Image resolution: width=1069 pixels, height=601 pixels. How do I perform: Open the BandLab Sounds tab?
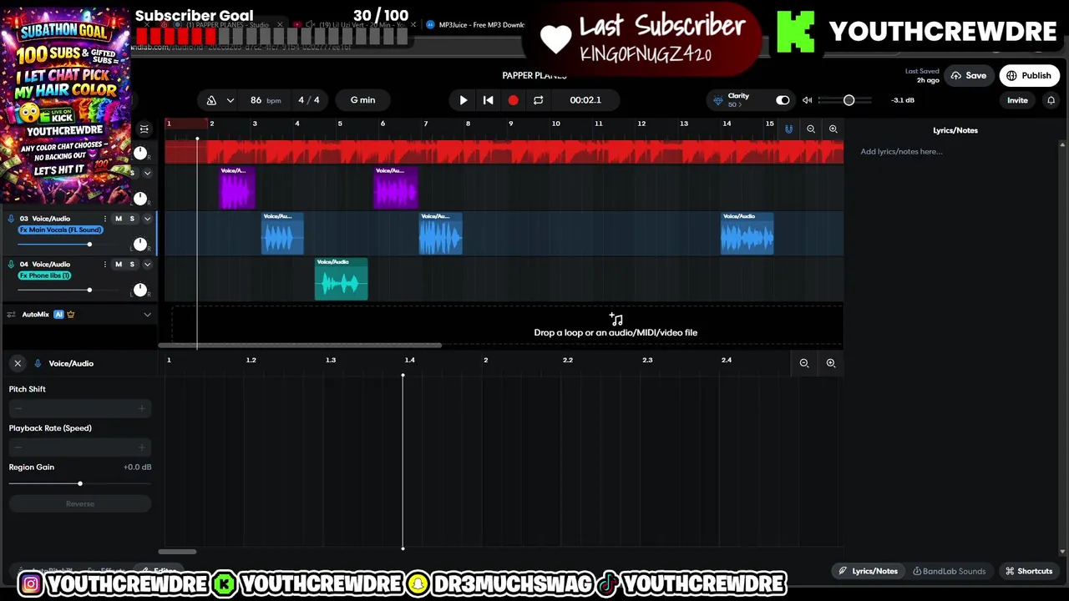click(x=949, y=572)
